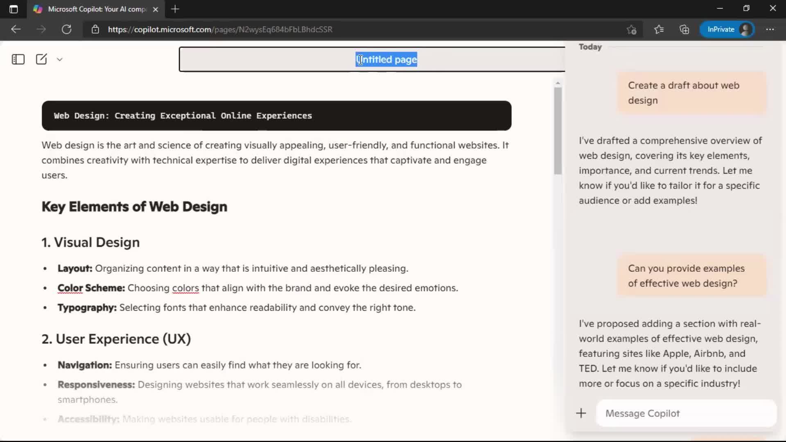Viewport: 786px width, 442px height.
Task: Open a new browser tab
Action: (175, 9)
